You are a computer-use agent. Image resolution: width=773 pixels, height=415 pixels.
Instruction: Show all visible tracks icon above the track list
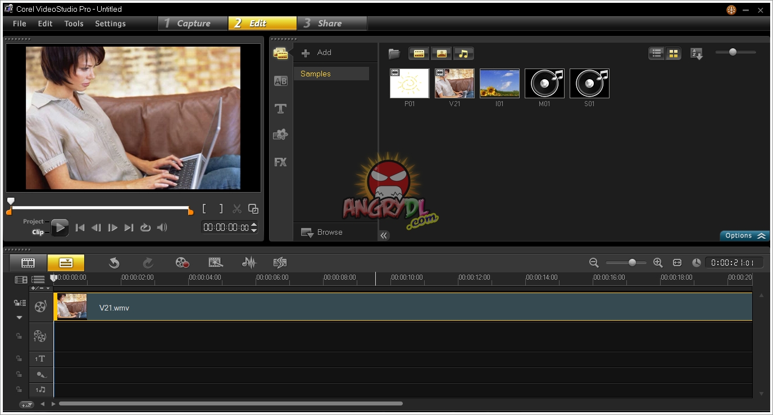pos(21,279)
